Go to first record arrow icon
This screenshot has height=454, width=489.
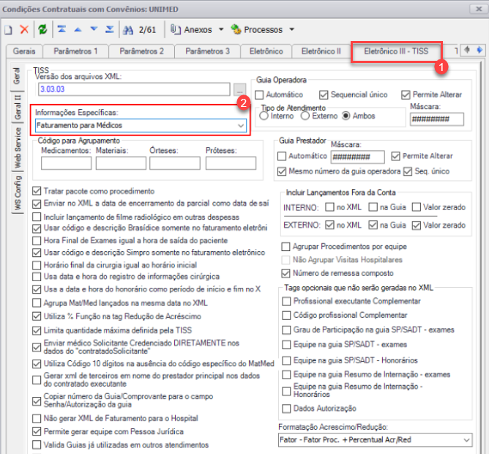click(x=61, y=29)
